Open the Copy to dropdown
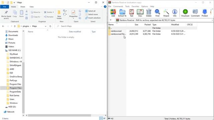 (x=36, y=17)
